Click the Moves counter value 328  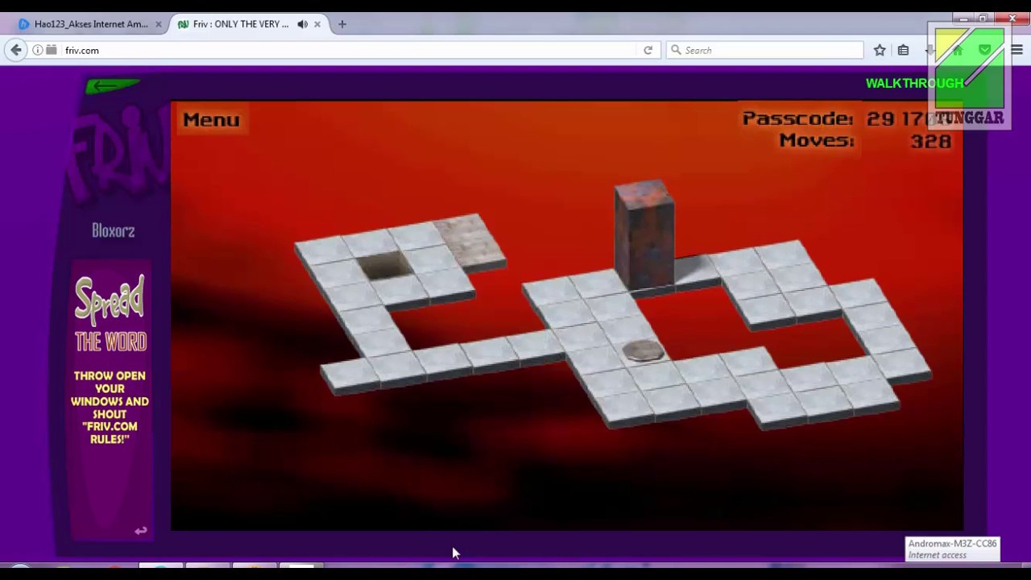(x=930, y=141)
